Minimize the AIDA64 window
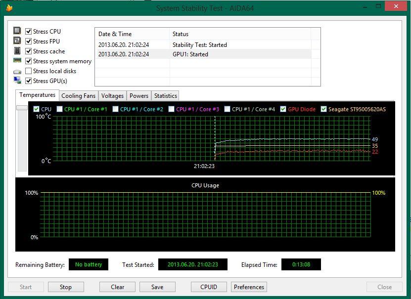 (x=365, y=6)
